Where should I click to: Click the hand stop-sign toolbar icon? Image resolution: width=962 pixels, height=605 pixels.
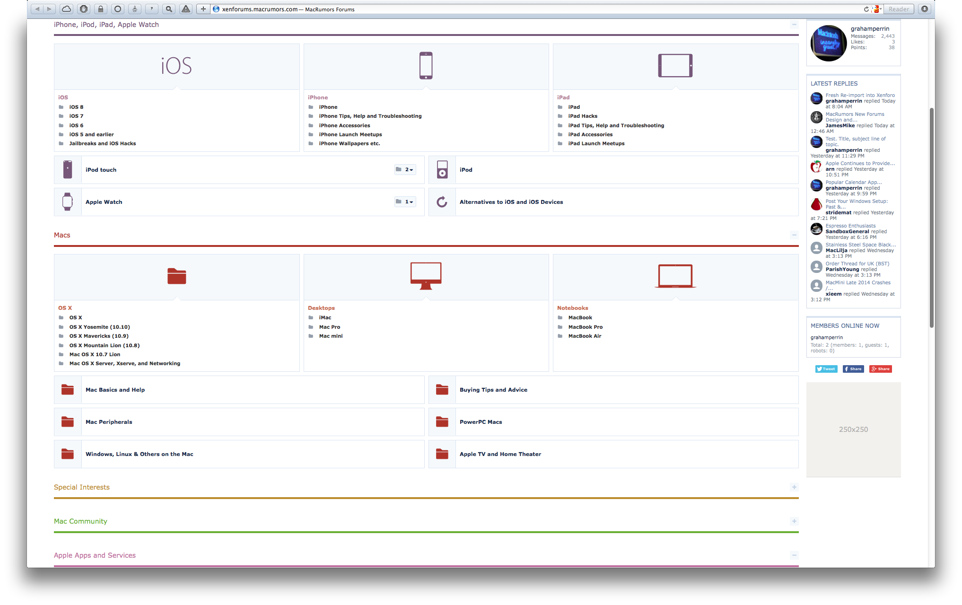tap(84, 9)
